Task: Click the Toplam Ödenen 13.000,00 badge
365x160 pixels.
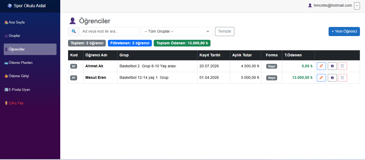Action: point(182,43)
